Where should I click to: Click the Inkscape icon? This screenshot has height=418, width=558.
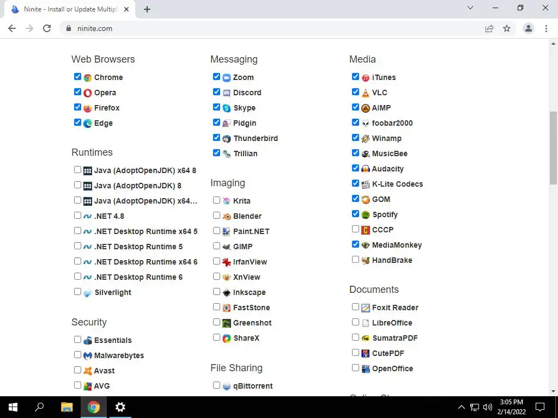(x=227, y=292)
